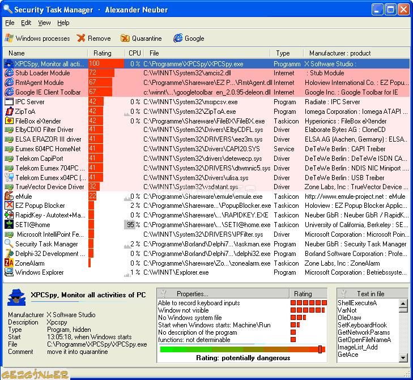Click the Windows processes toolbar button
Screen dimensions: 413x380
pos(37,39)
